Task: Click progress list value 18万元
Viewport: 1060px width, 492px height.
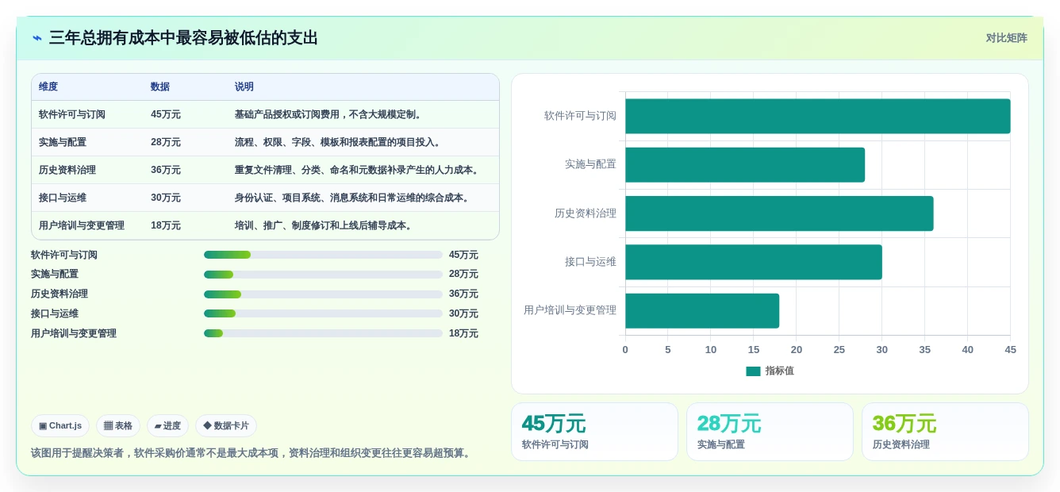Action: (463, 333)
